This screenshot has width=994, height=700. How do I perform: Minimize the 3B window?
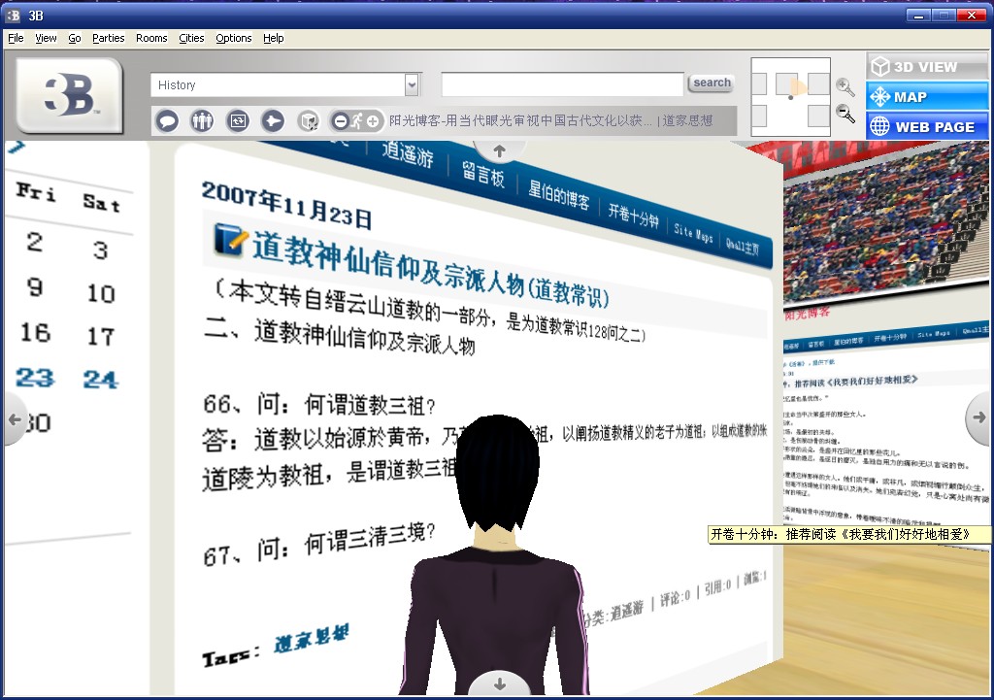coord(918,16)
